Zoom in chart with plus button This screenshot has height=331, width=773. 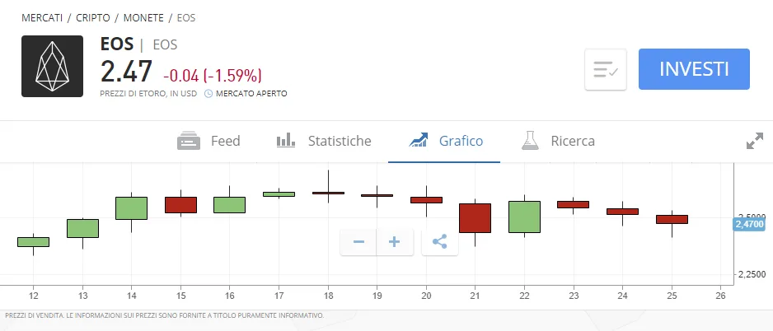pos(395,242)
